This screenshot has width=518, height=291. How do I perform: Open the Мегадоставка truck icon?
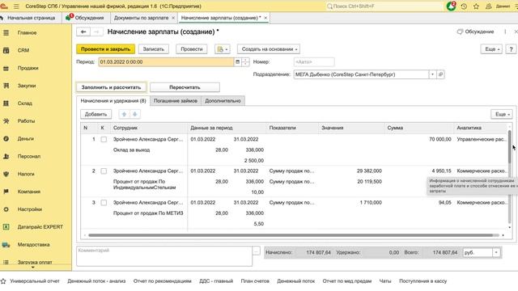click(6, 244)
